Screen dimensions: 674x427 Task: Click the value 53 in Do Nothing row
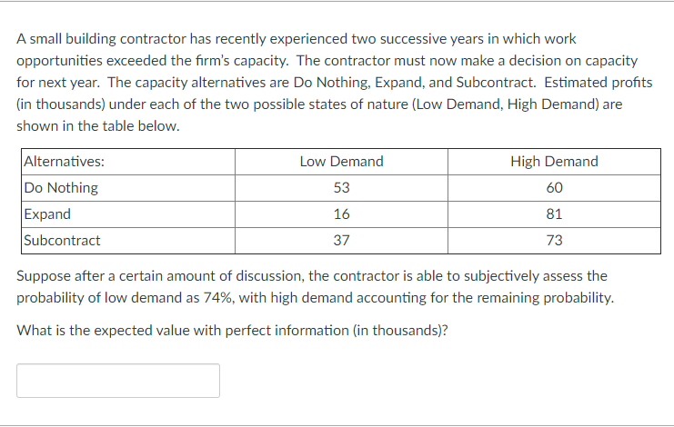341,187
